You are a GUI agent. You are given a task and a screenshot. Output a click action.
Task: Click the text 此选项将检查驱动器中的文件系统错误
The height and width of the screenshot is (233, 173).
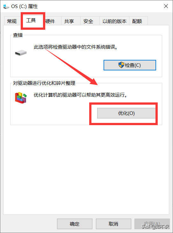point(76,47)
